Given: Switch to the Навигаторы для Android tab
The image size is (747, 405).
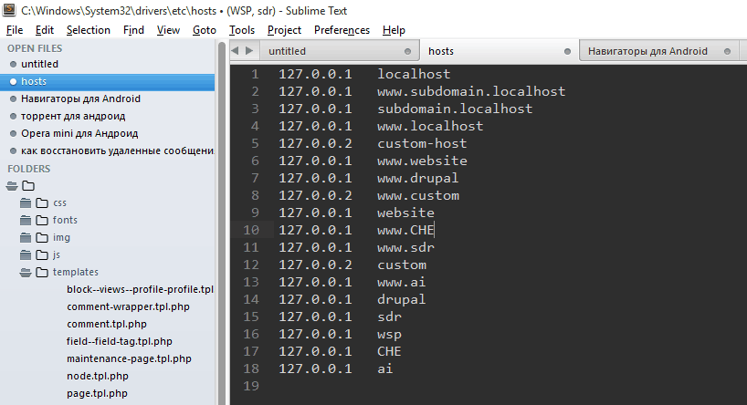Looking at the screenshot, I should pos(647,52).
